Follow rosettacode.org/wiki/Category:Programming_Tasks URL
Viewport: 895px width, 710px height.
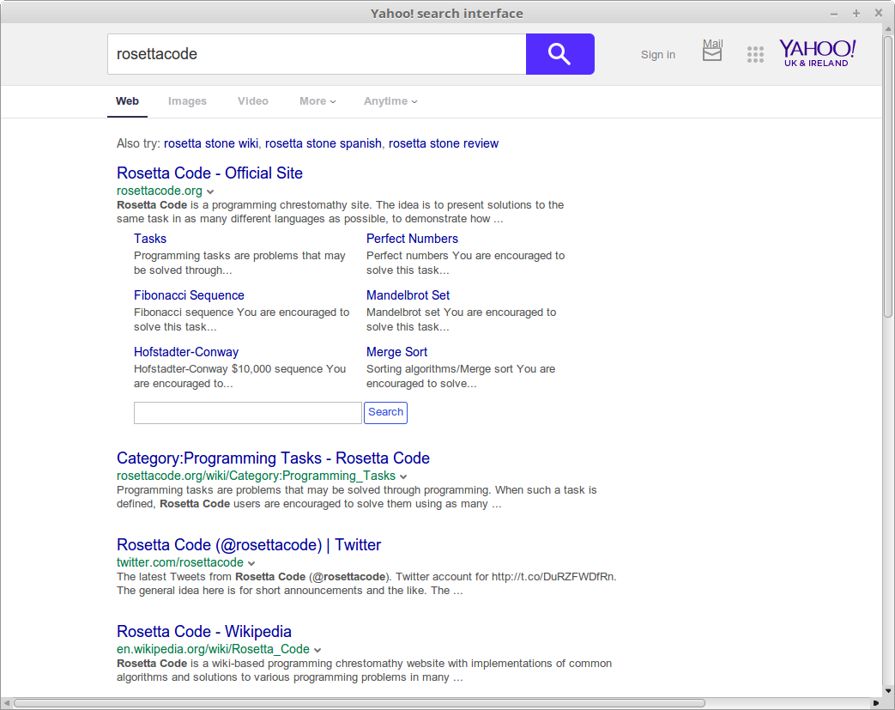[x=257, y=476]
